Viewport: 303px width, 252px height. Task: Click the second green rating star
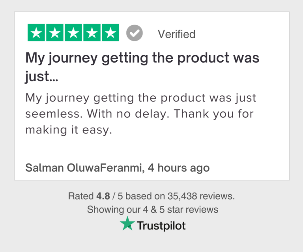[55, 33]
